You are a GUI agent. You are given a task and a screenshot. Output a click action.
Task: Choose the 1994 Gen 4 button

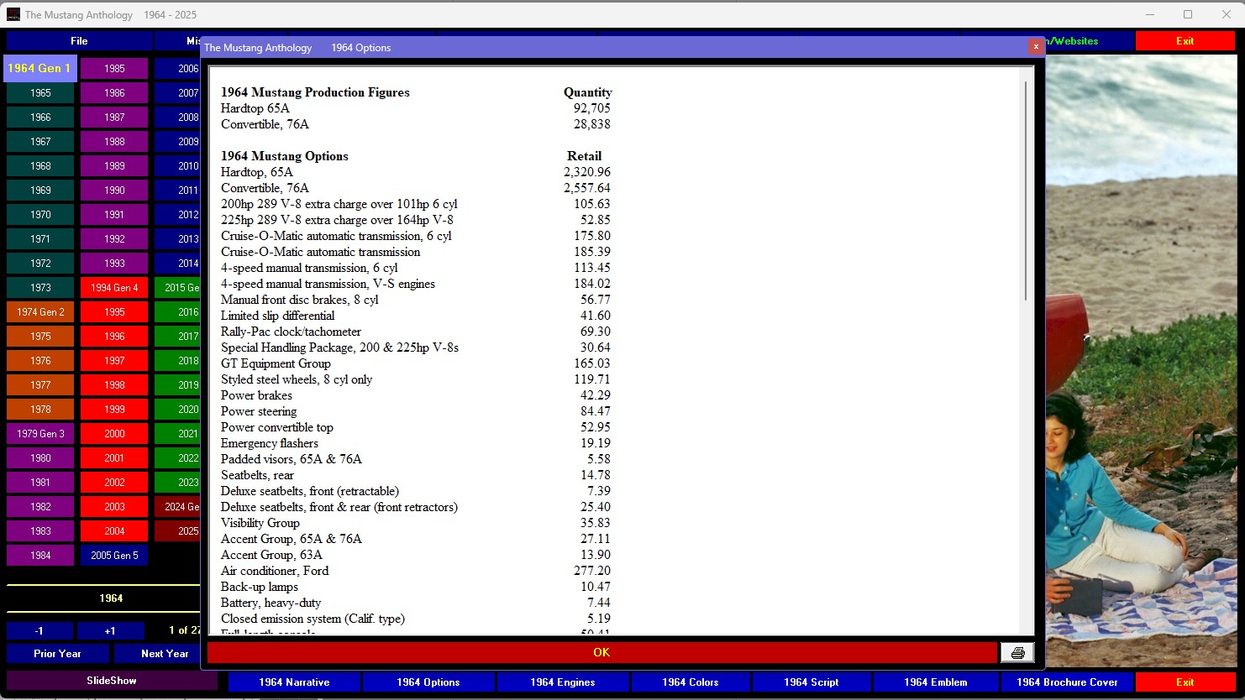(x=114, y=287)
